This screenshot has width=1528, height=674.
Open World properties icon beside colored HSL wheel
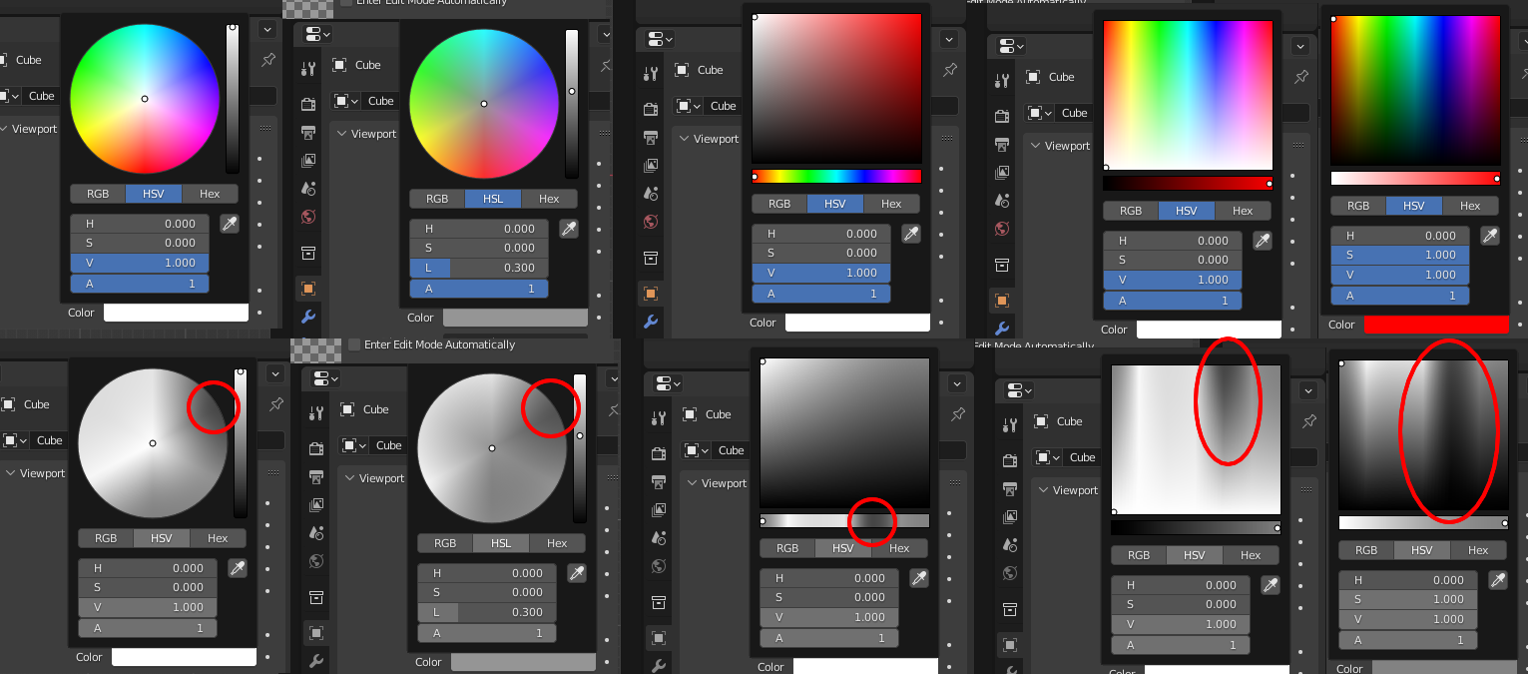click(308, 216)
